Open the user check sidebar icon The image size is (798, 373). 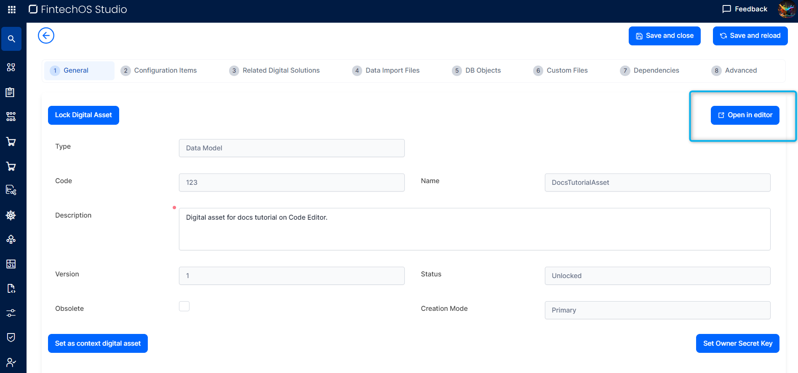point(11,362)
